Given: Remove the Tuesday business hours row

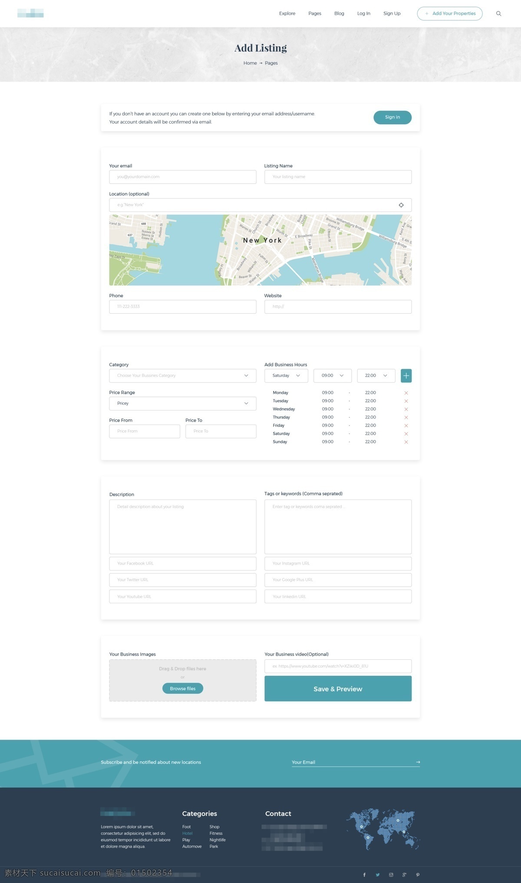Looking at the screenshot, I should 406,401.
